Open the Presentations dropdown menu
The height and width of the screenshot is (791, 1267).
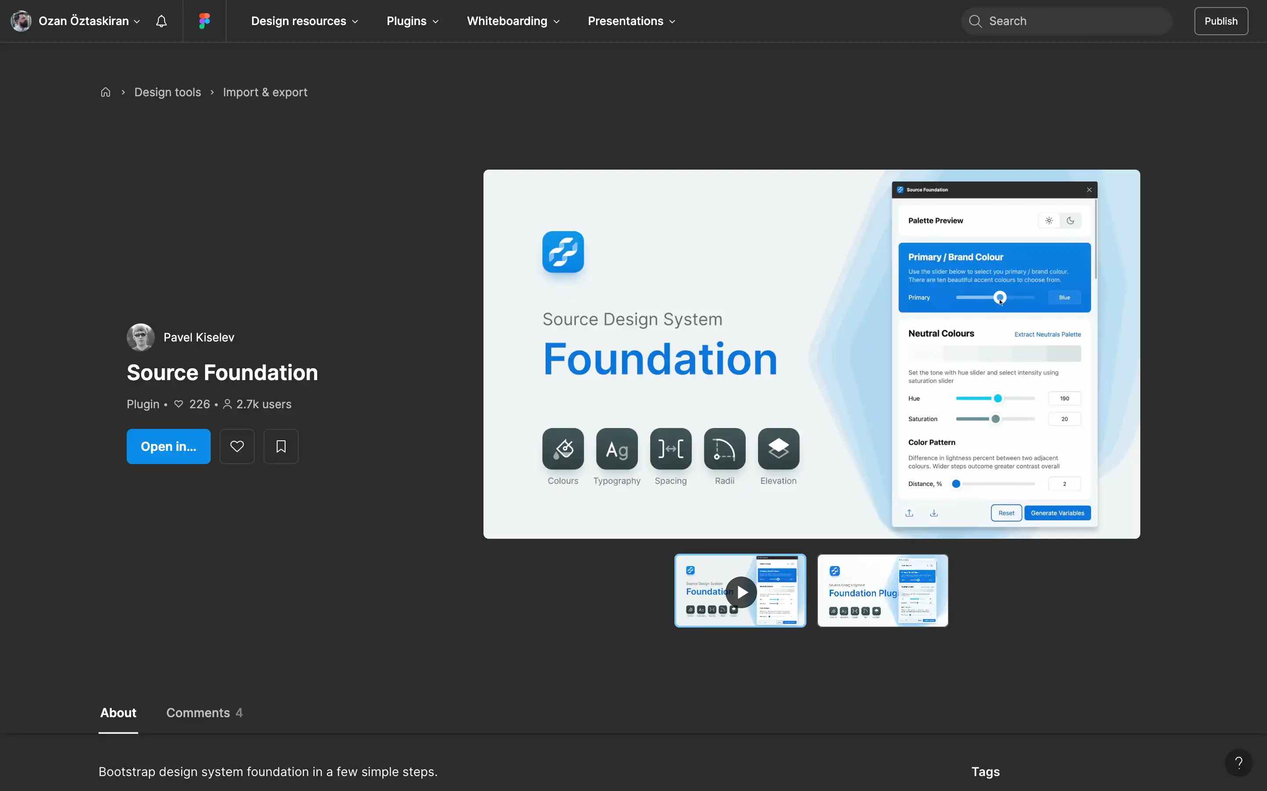pyautogui.click(x=631, y=21)
